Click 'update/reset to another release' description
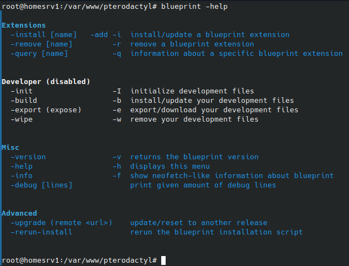349x266 pixels. (x=199, y=223)
